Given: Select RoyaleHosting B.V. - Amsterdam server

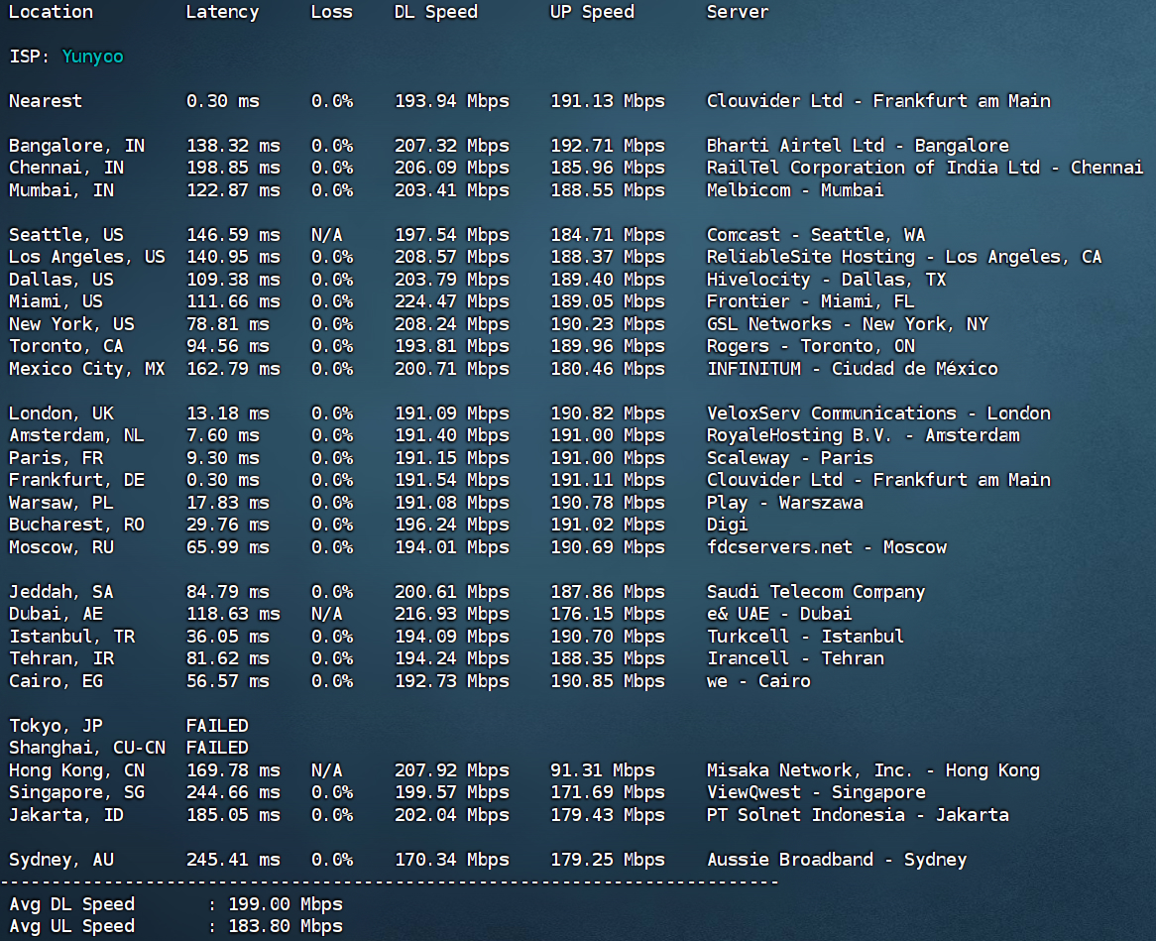Looking at the screenshot, I should point(864,436).
